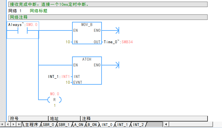
Task: Select the SM0.0 normally open contact
Action: pos(23,30)
